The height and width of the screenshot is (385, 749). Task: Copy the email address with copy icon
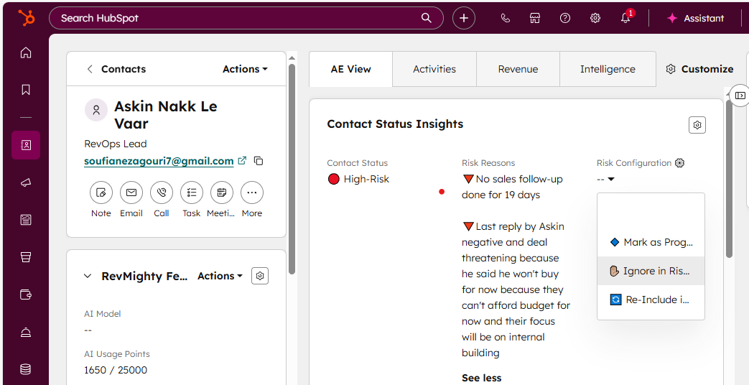coord(259,161)
